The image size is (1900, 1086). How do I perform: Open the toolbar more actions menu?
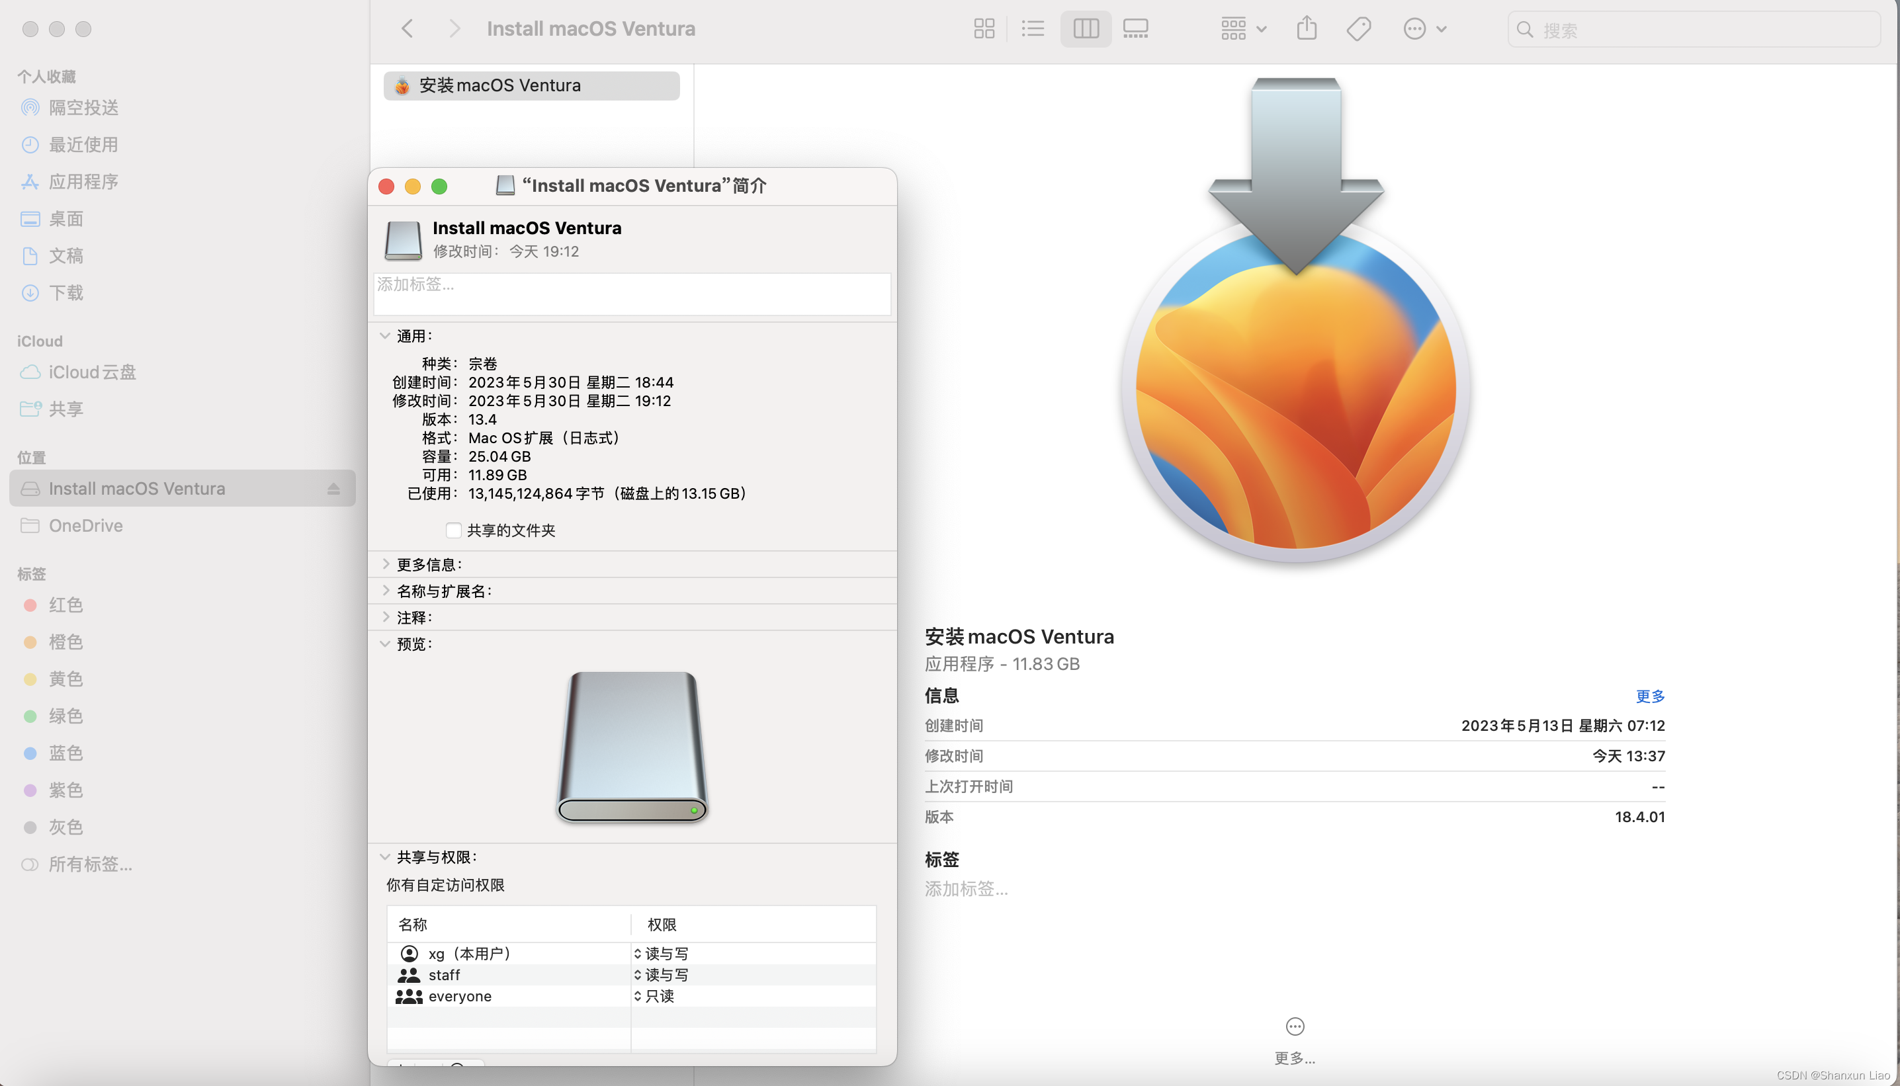click(1425, 29)
